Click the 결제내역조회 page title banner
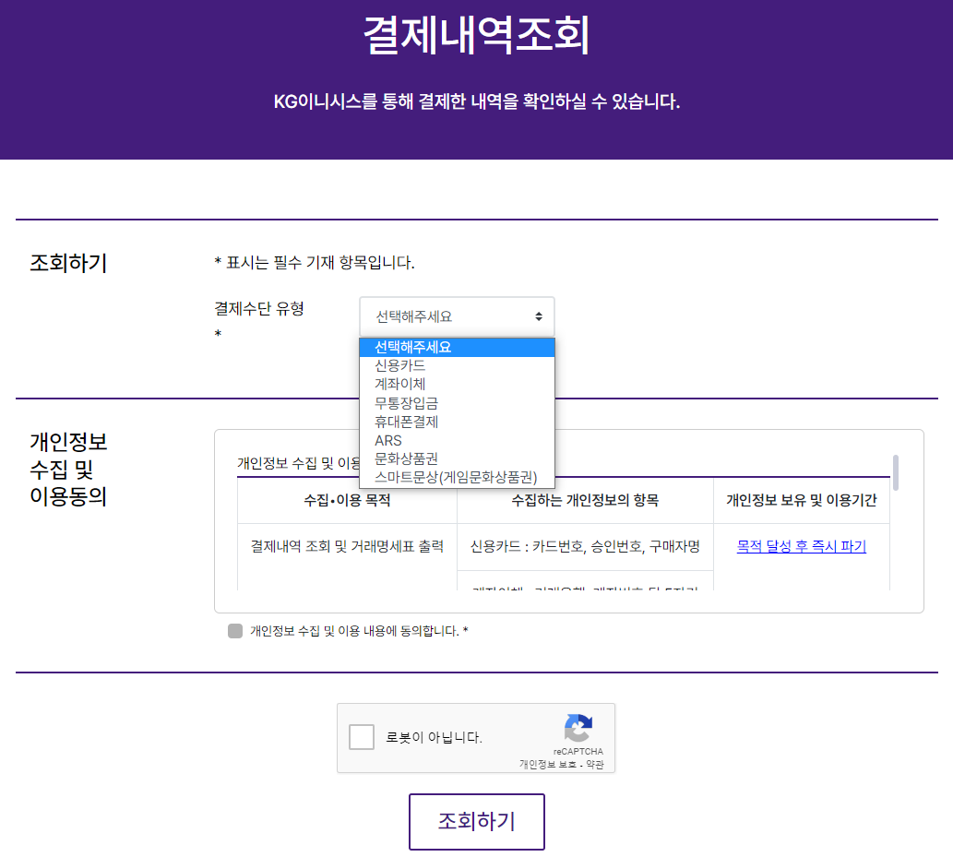 pos(476,35)
